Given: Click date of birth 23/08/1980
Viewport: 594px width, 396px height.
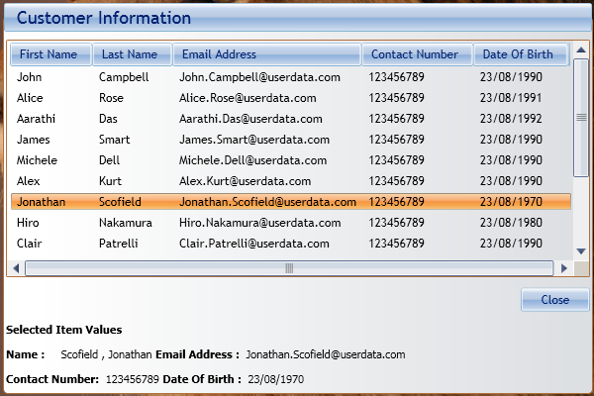Looking at the screenshot, I should 511,223.
